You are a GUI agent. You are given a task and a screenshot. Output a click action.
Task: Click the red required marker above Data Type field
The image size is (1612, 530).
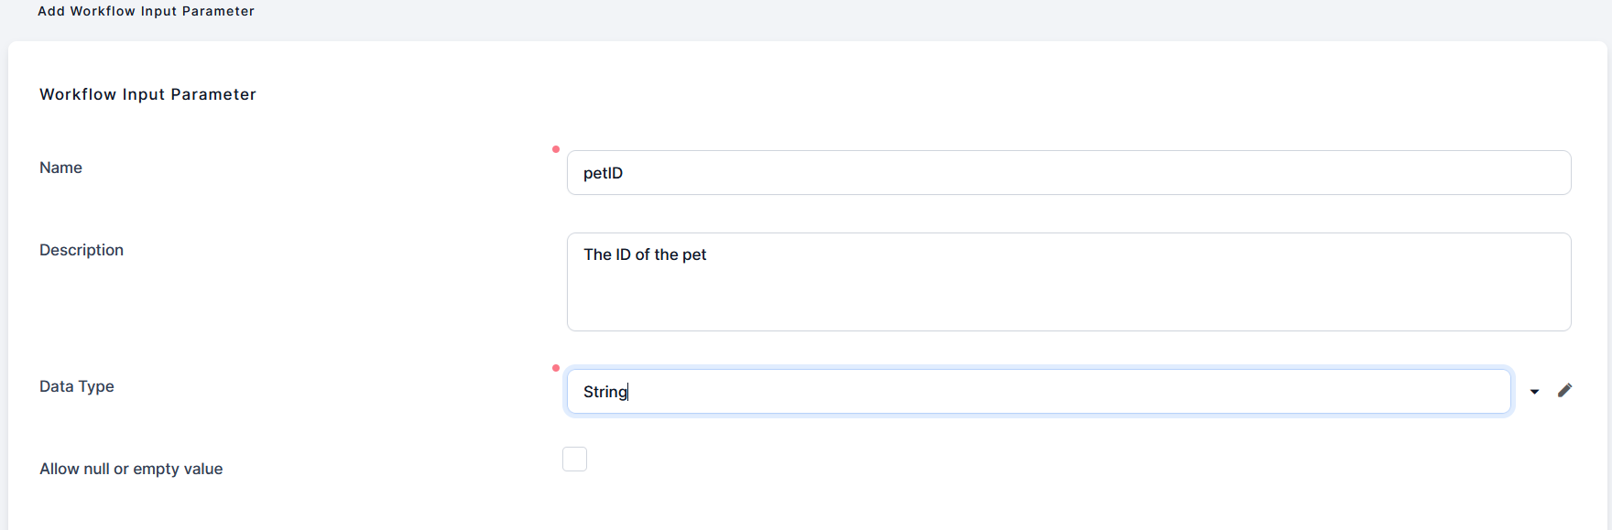pos(556,368)
